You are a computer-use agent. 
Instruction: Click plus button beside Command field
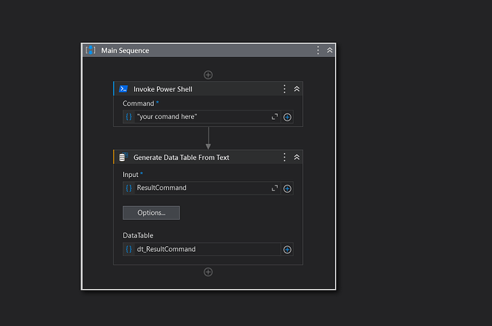(287, 117)
